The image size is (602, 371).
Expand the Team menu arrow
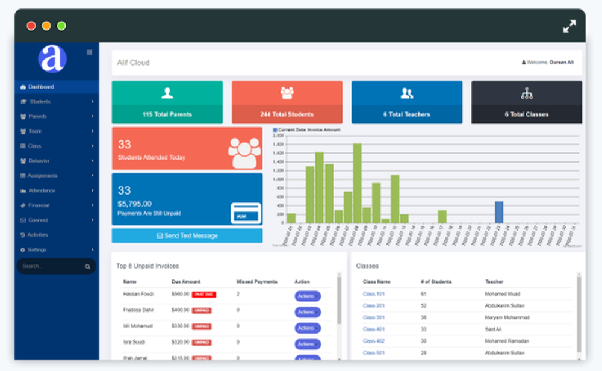point(93,131)
